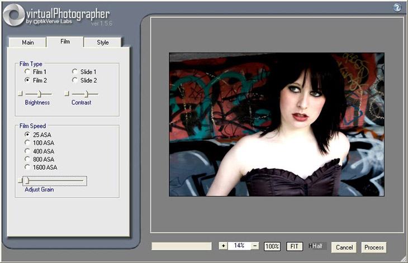Choose Slide 2 film type

coord(75,80)
